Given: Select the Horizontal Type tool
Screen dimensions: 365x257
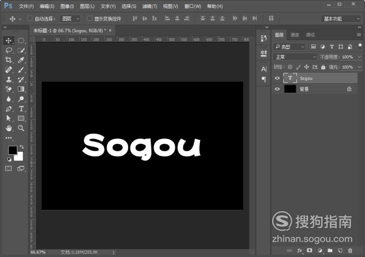Looking at the screenshot, I should point(21,108).
